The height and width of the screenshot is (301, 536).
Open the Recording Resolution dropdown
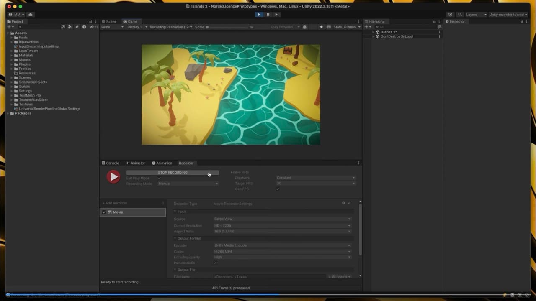171,27
